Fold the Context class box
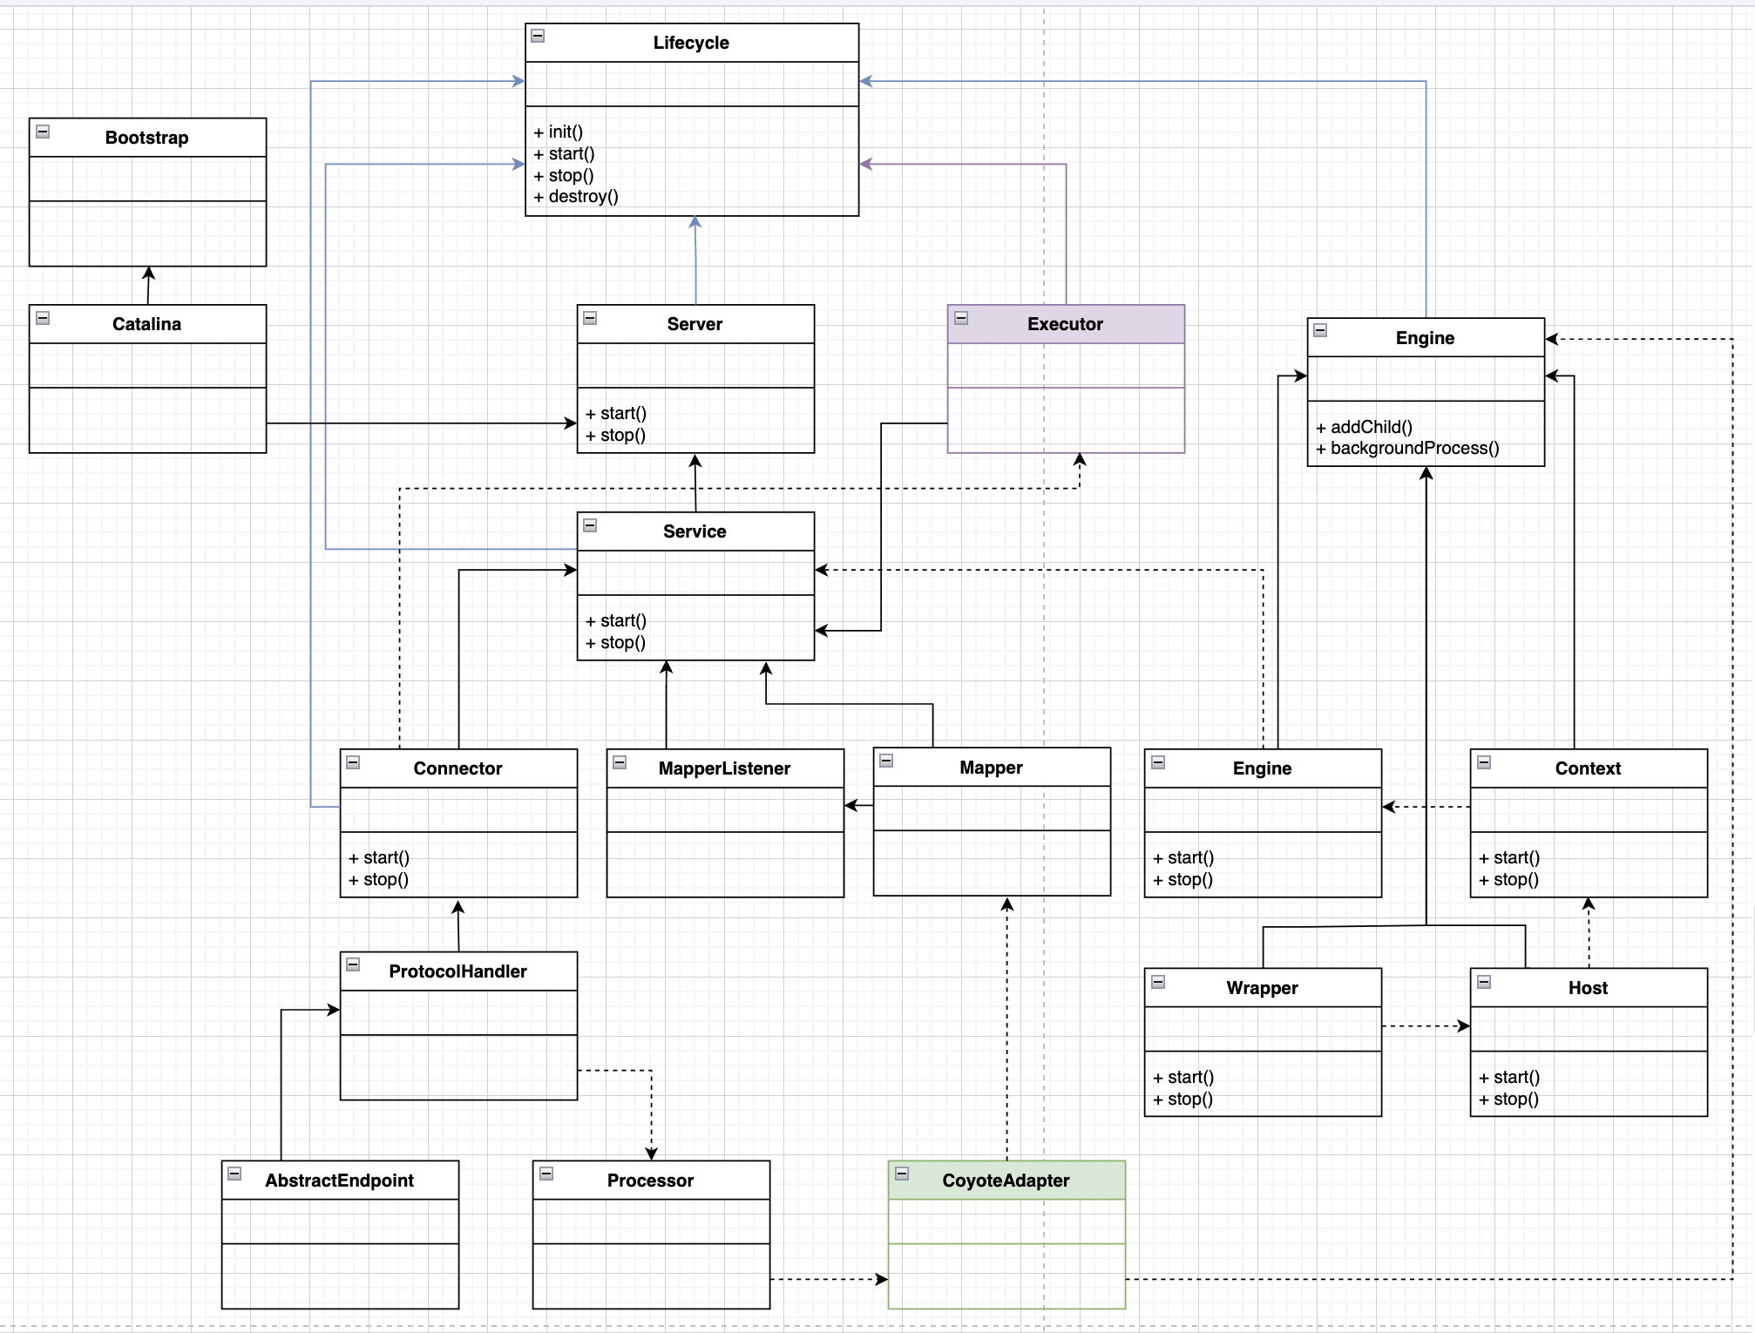 pyautogui.click(x=1484, y=762)
